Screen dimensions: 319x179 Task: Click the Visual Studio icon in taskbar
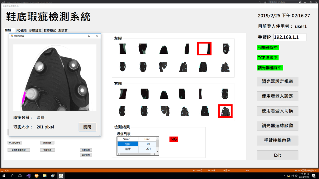pos(28,176)
